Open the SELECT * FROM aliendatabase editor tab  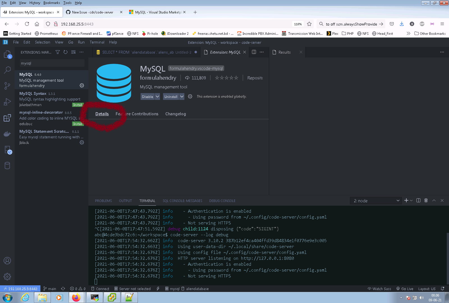(x=146, y=52)
